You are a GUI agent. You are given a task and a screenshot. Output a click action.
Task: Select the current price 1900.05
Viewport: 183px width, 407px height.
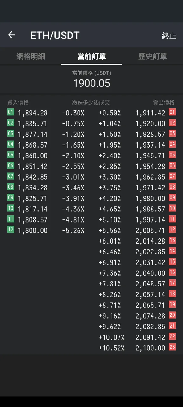point(91,83)
